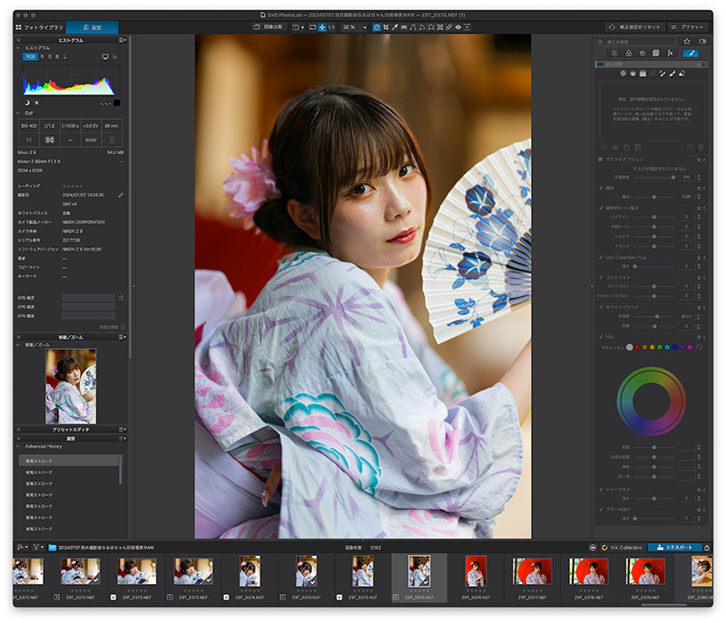Select the 設定 customize tab

click(x=93, y=28)
